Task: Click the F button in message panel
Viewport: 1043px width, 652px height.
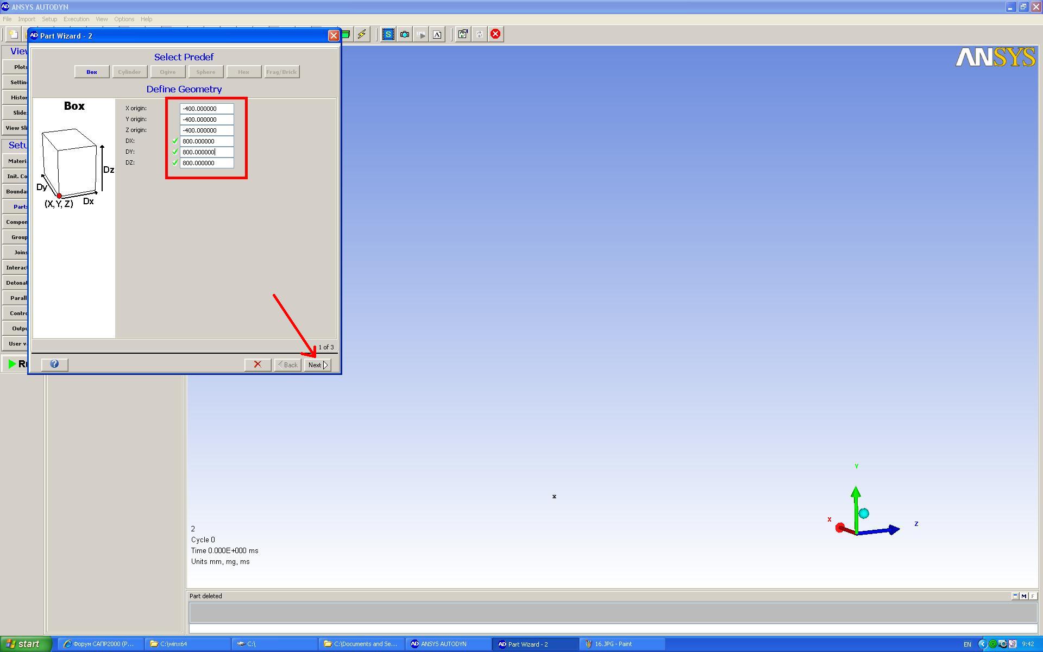Action: point(1033,596)
